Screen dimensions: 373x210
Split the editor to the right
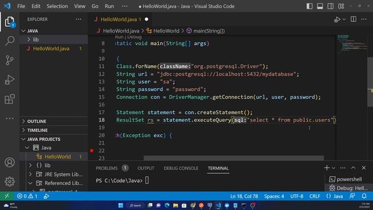354,19
